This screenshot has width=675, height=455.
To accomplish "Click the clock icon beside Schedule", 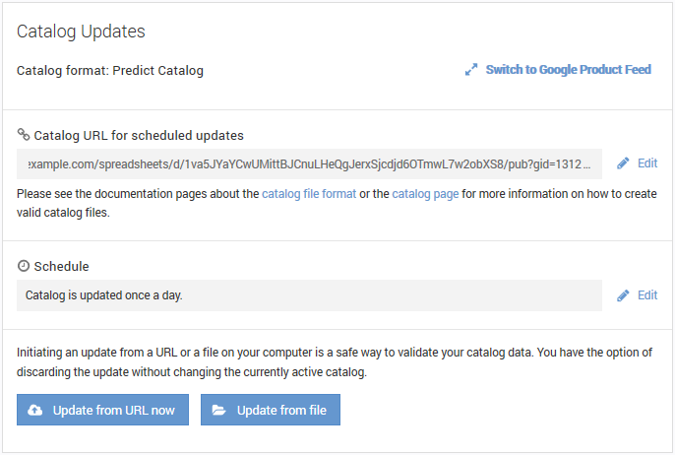I will 24,266.
